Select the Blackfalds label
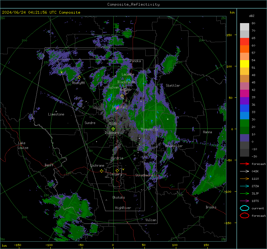267x249 pixels. [126, 82]
